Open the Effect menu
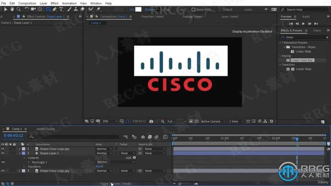The image size is (331, 186). click(x=55, y=3)
